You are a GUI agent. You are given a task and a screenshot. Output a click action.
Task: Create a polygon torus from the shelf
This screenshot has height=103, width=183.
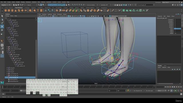pos(19,11)
